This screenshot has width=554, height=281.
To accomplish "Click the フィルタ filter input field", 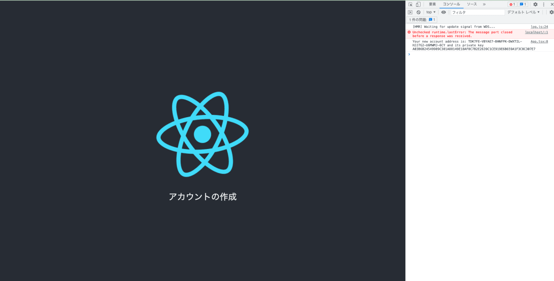I will [x=477, y=12].
